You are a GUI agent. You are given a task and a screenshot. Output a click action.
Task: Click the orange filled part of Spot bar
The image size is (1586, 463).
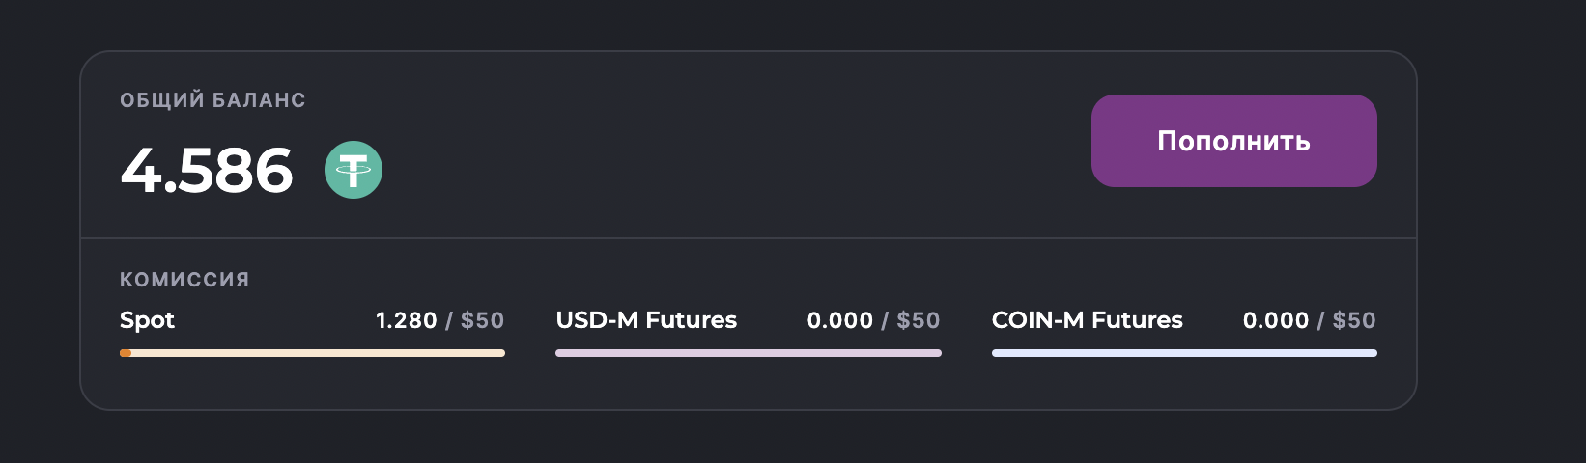click(126, 353)
